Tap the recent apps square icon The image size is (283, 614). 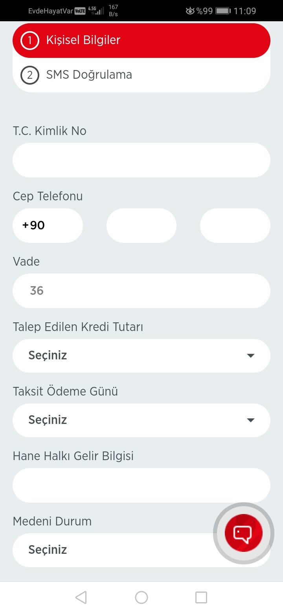click(201, 597)
